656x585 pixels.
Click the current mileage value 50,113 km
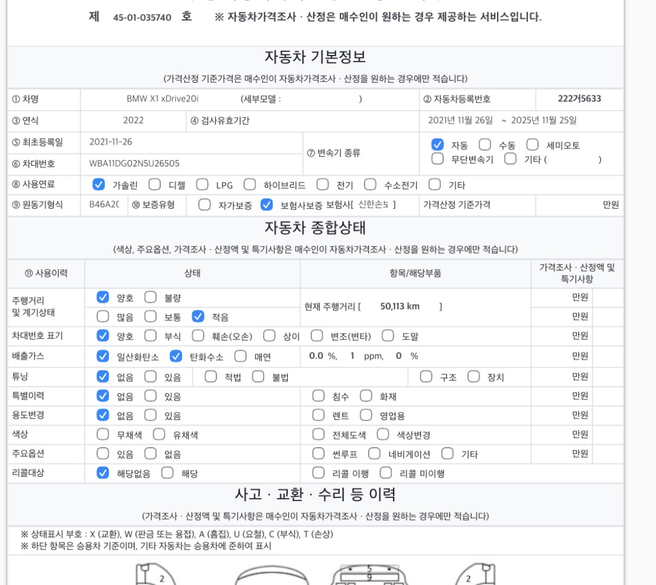pos(400,306)
